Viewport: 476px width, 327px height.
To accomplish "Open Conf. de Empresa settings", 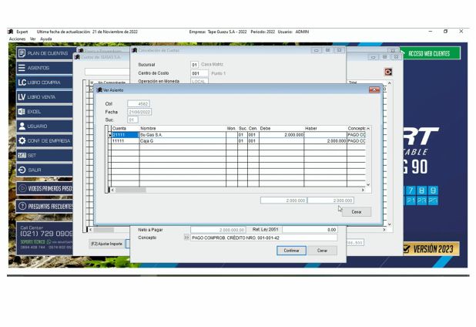I will coord(45,141).
